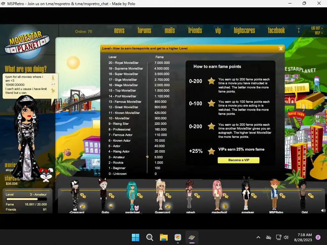327x245 pixels.
Task: Click the glowing gold item below madeofsoil's chat icon
Action: pos(225,206)
